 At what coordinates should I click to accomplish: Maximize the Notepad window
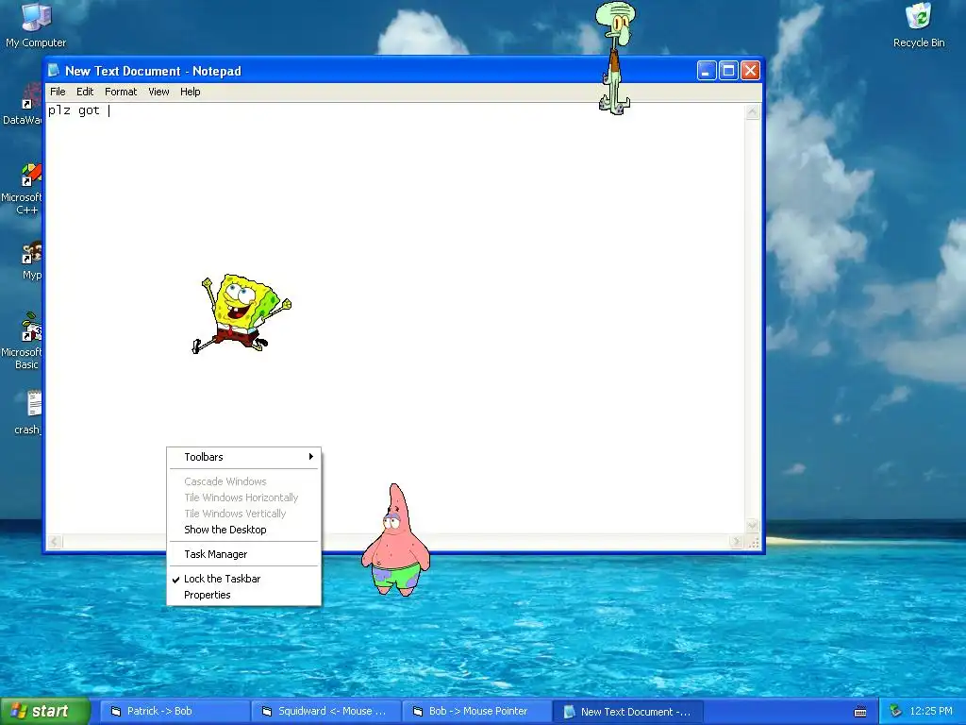[728, 71]
